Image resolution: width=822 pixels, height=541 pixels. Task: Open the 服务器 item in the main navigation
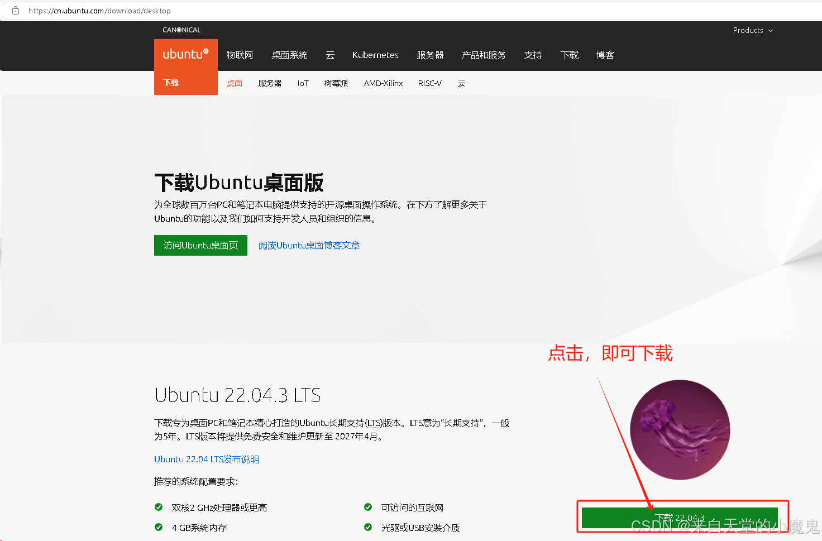pos(430,55)
